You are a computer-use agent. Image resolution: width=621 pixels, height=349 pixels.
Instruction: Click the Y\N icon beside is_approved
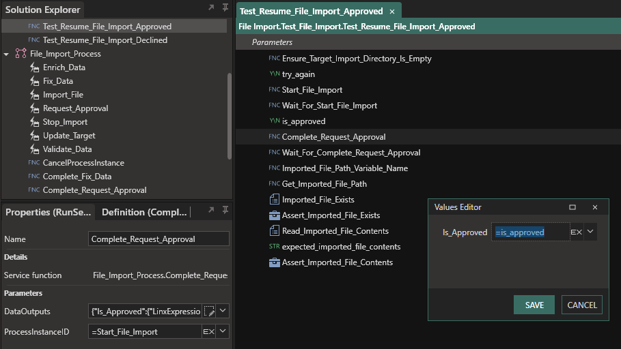point(275,121)
